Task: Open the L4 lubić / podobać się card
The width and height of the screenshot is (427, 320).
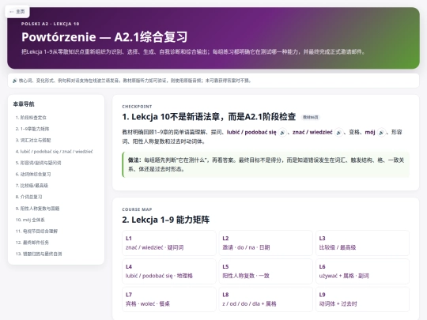Action: coord(169,271)
